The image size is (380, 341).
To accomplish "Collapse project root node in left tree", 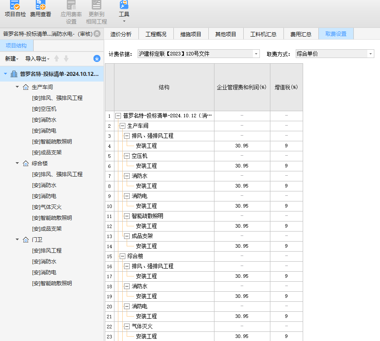I will click(5, 74).
